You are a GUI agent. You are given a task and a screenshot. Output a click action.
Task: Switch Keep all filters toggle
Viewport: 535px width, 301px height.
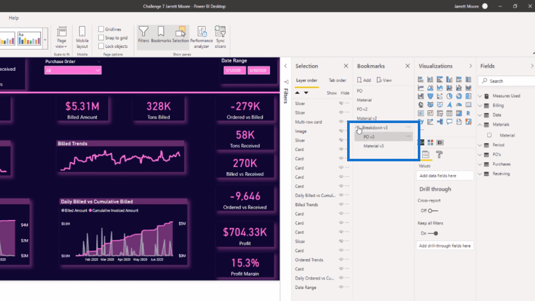click(432, 233)
